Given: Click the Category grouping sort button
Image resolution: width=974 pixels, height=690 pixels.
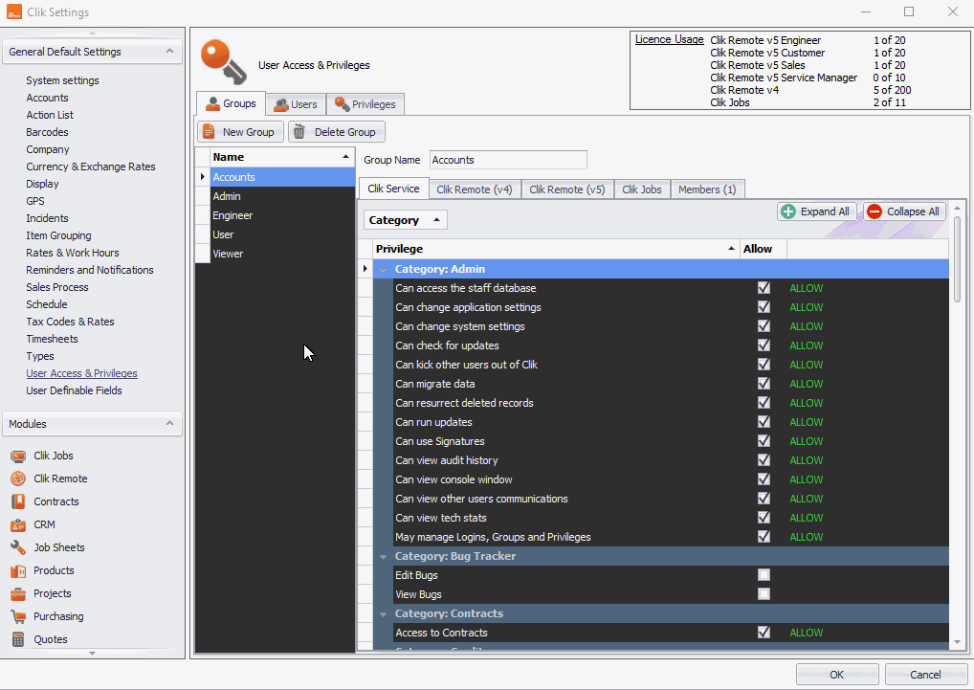Looking at the screenshot, I should [x=405, y=220].
